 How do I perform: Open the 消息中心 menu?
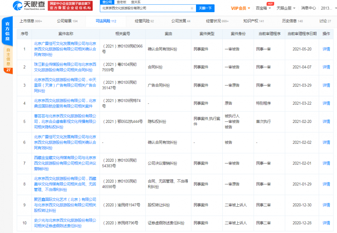coord(308,8)
